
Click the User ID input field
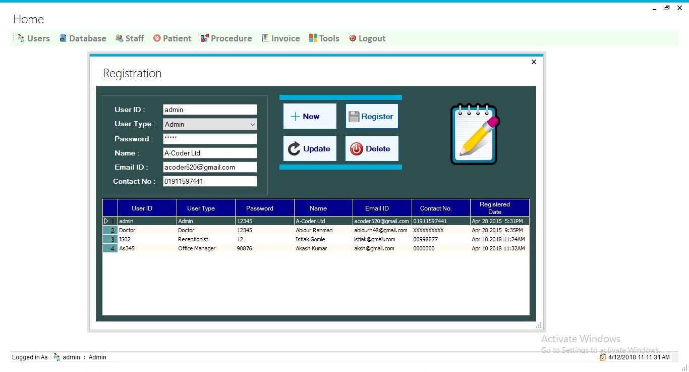(210, 110)
